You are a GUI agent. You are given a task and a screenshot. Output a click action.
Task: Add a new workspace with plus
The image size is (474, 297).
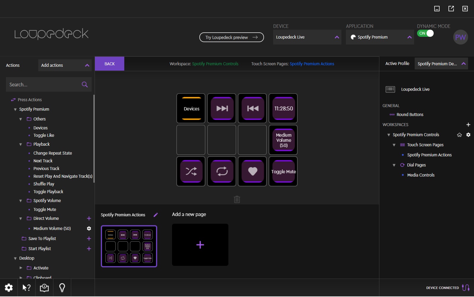tap(468, 125)
